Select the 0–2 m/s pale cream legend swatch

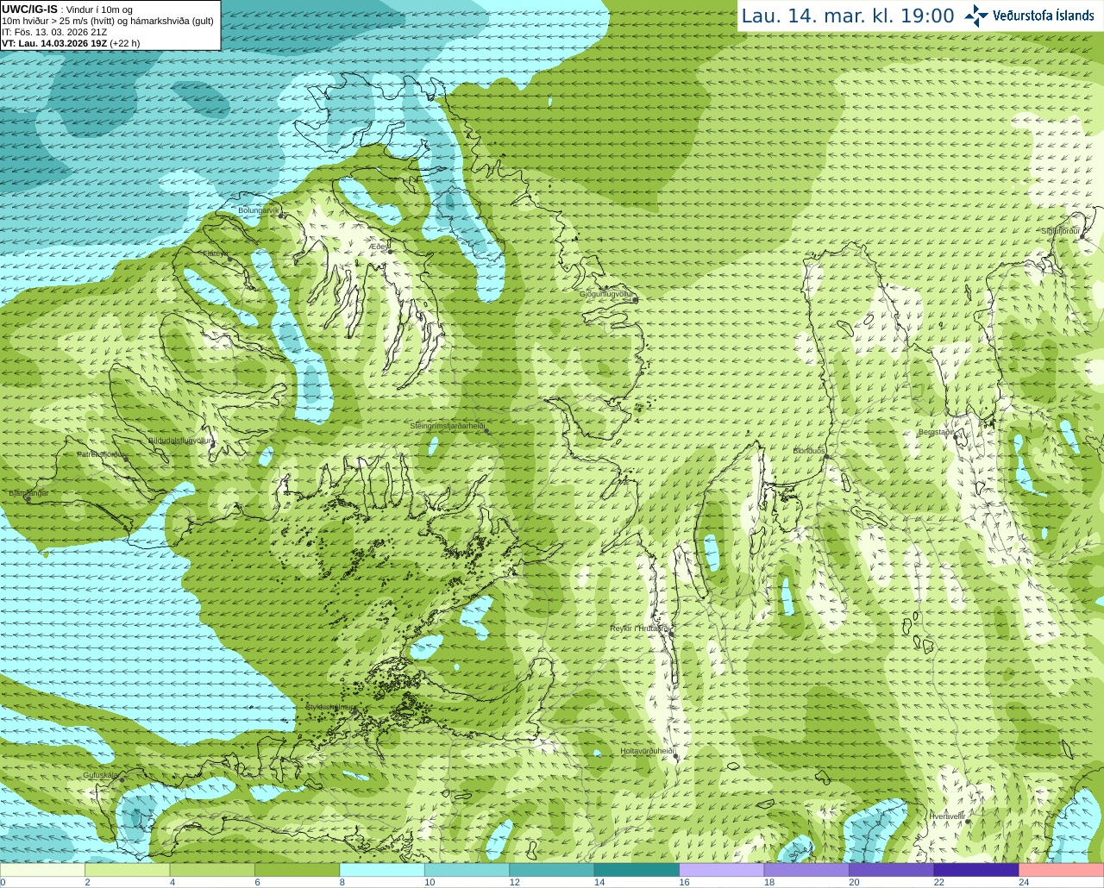(x=42, y=870)
